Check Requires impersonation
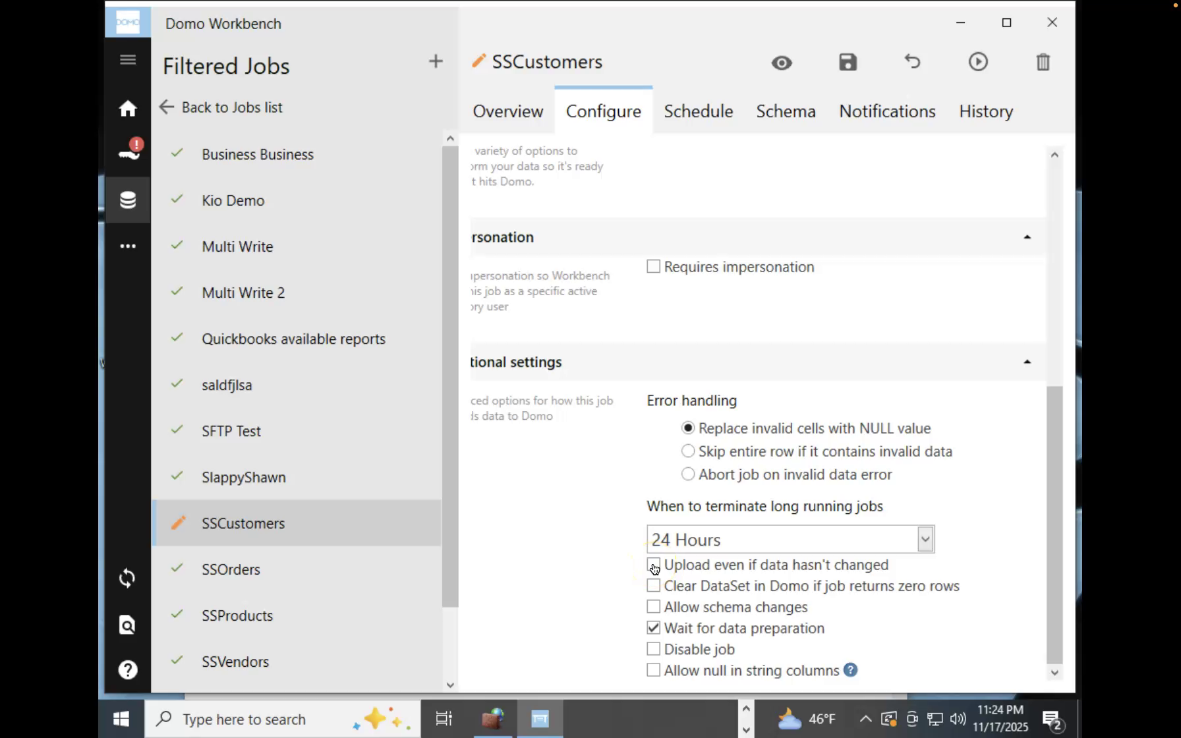 (653, 266)
